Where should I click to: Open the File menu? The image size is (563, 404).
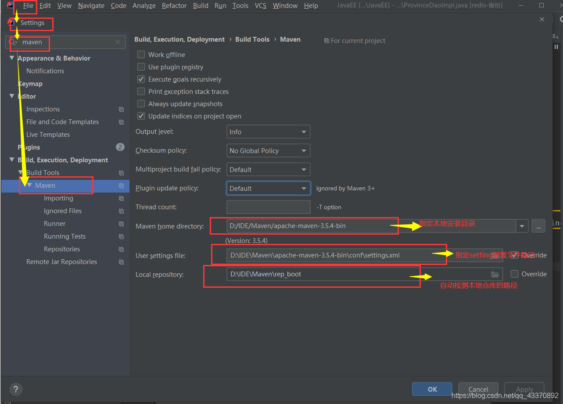click(x=28, y=6)
